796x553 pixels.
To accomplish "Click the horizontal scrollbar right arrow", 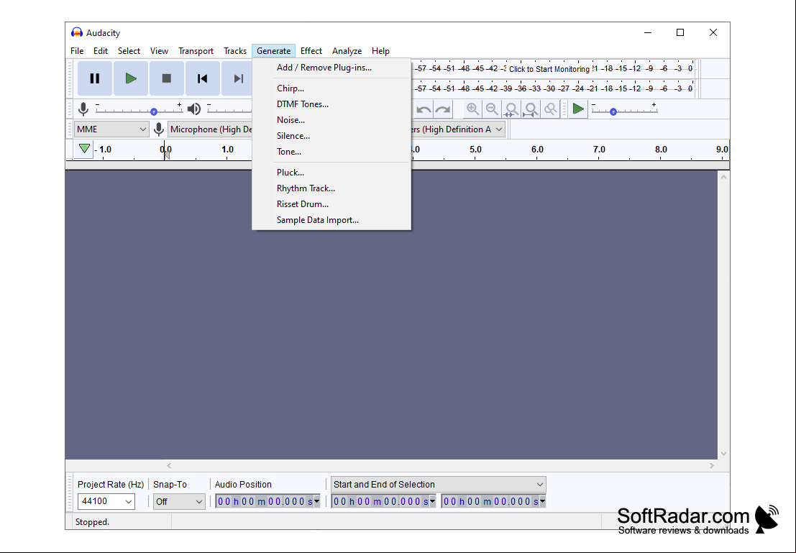I will tap(712, 466).
